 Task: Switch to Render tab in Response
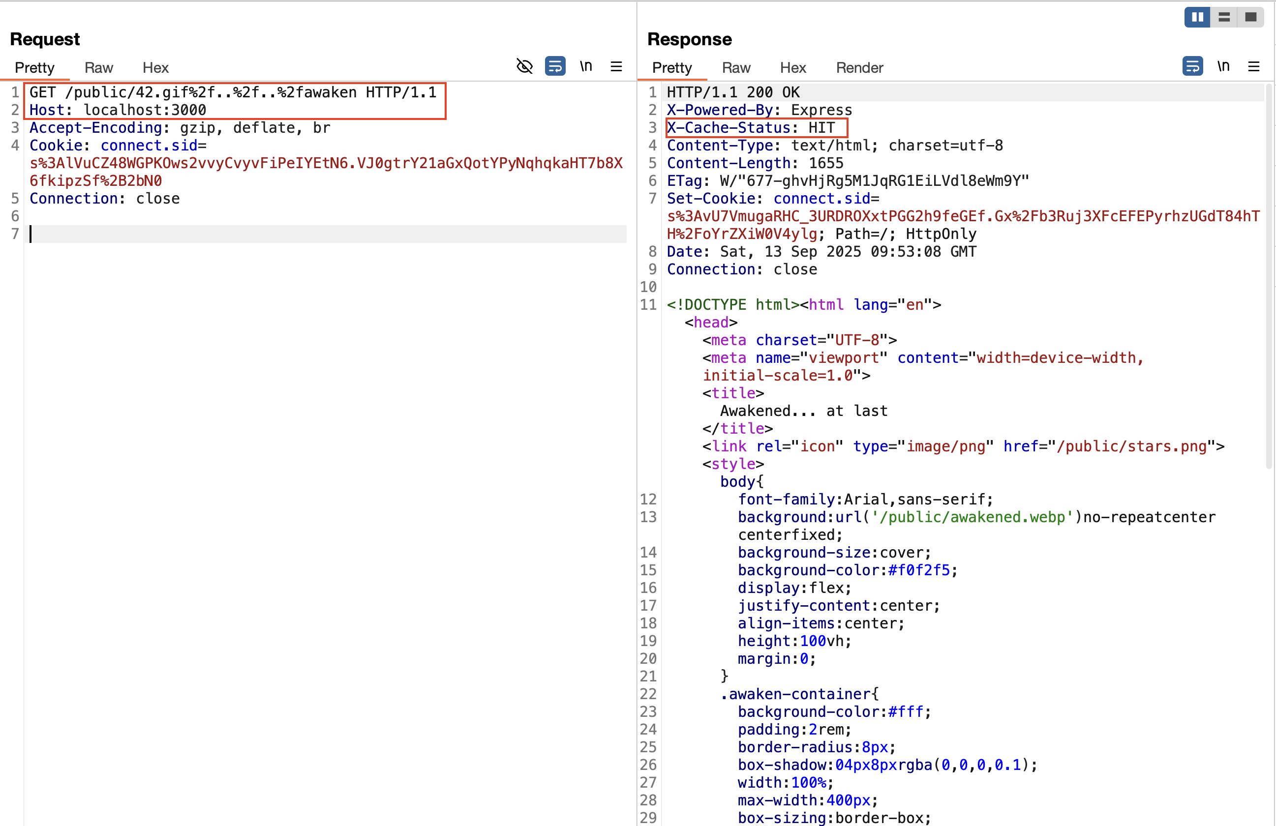[859, 67]
